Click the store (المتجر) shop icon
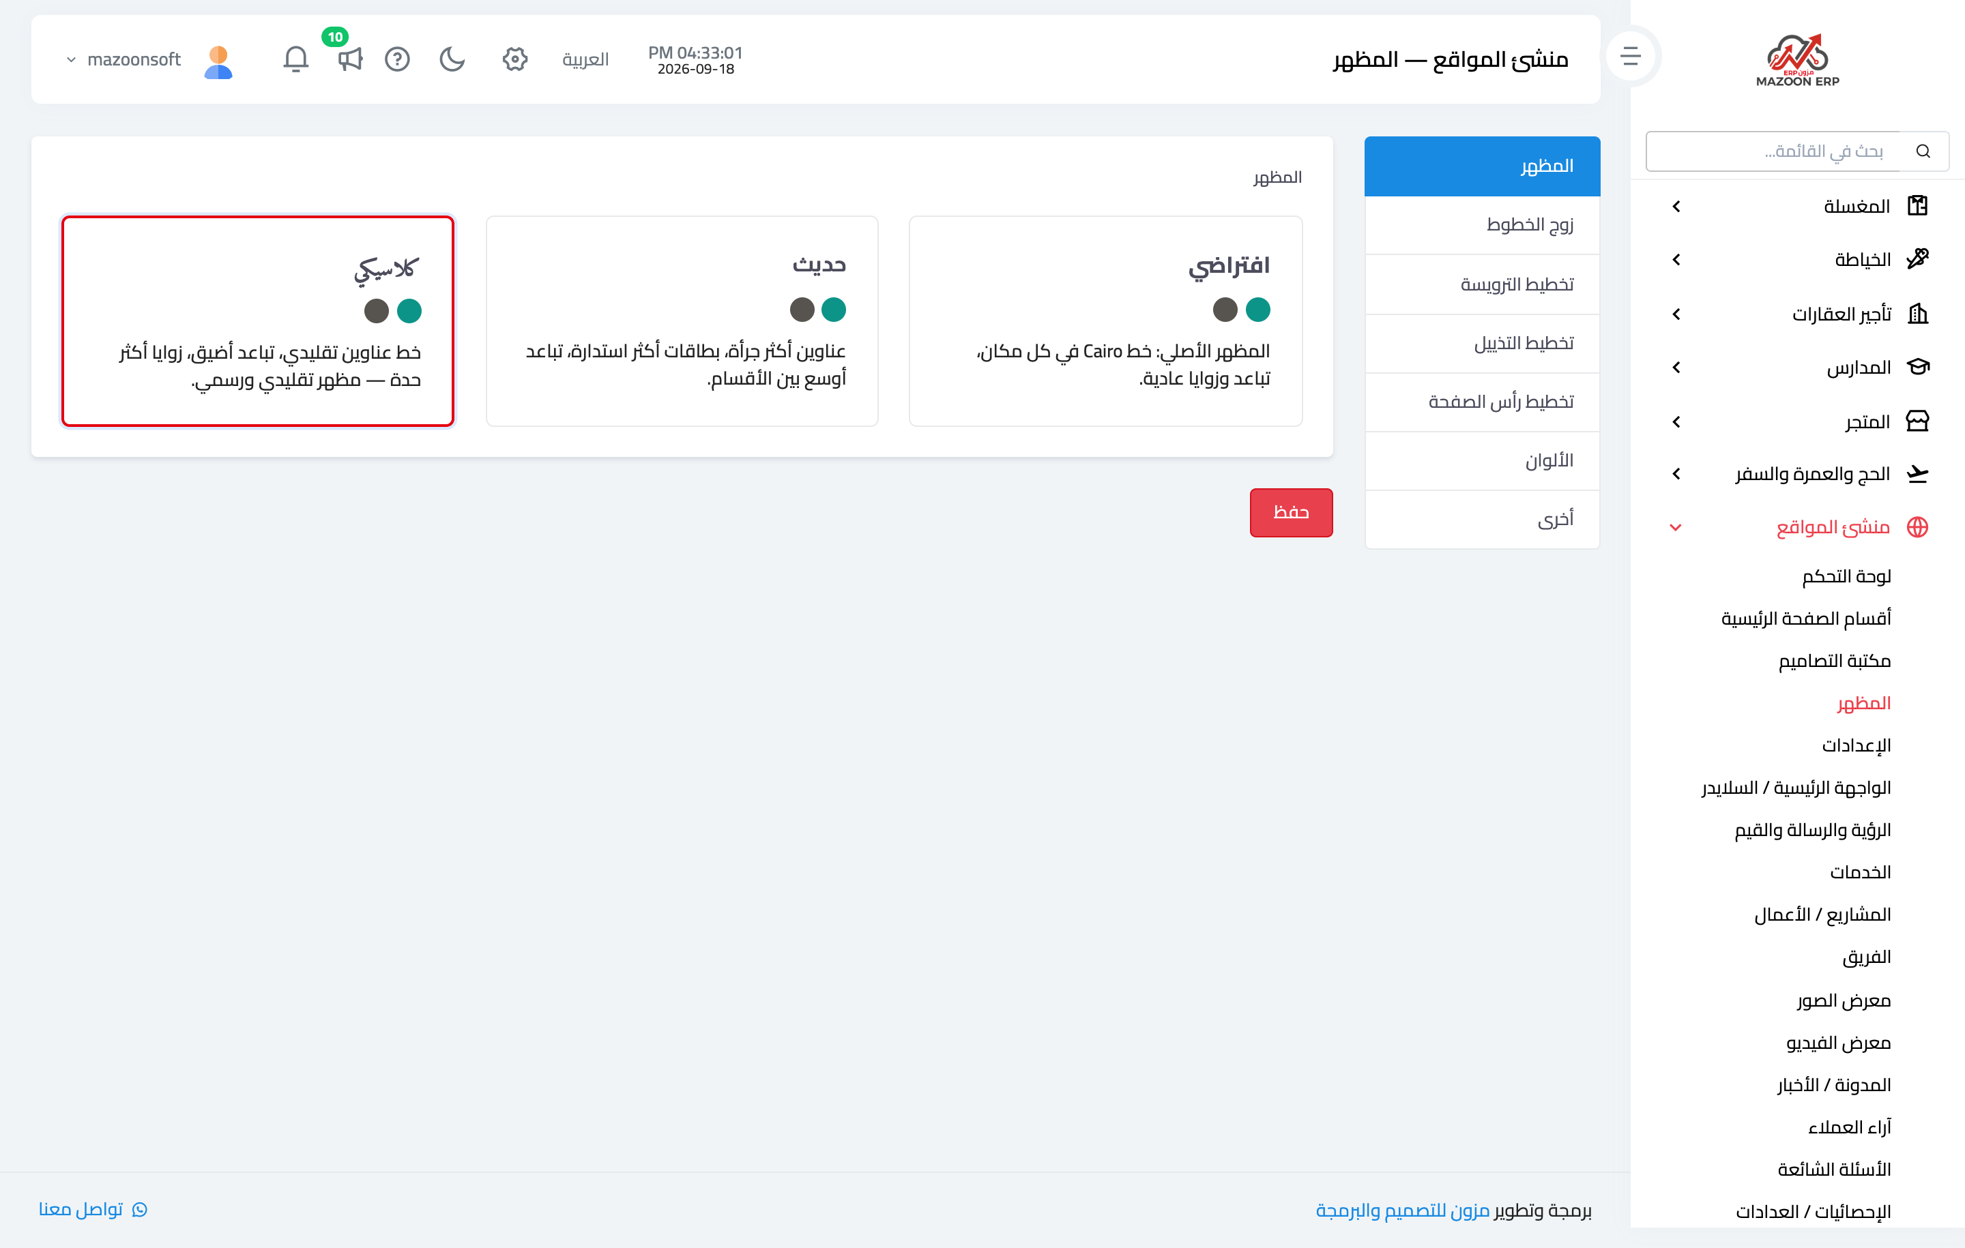1965x1248 pixels. (1917, 421)
